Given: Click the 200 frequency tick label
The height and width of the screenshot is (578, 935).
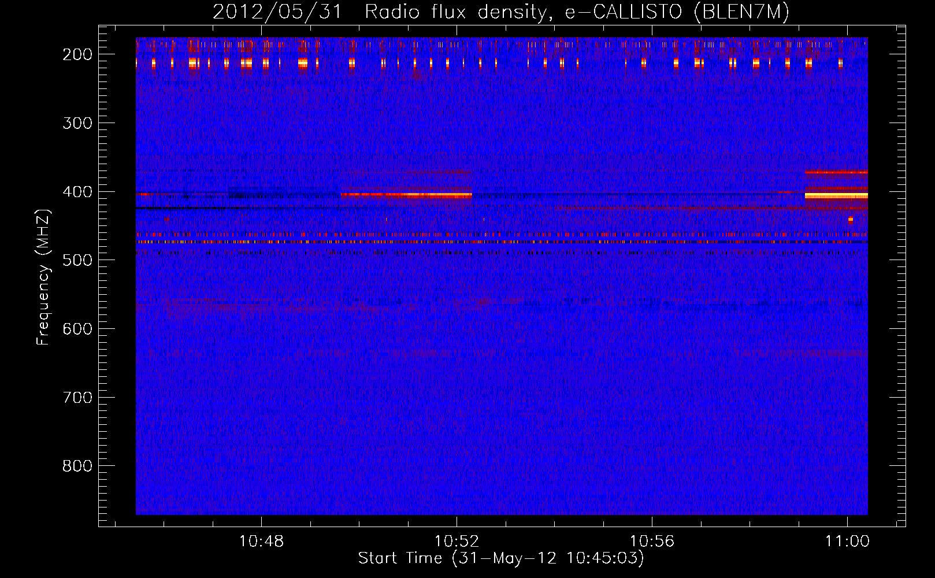Looking at the screenshot, I should pyautogui.click(x=77, y=54).
